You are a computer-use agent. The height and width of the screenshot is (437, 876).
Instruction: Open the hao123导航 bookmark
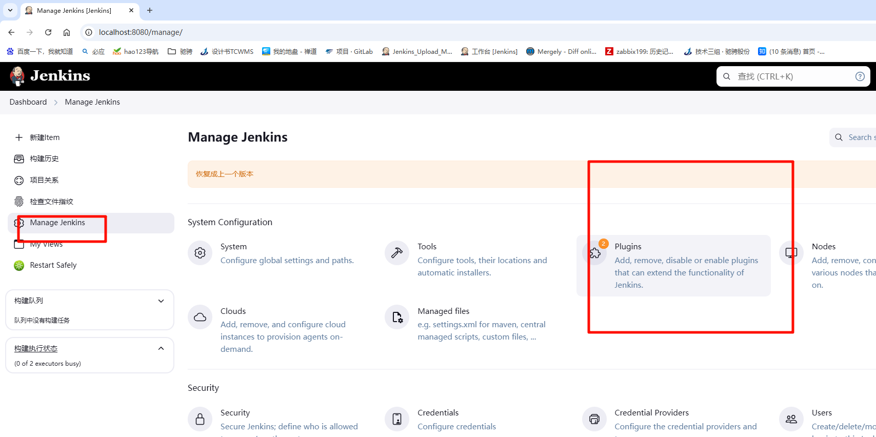click(x=136, y=51)
